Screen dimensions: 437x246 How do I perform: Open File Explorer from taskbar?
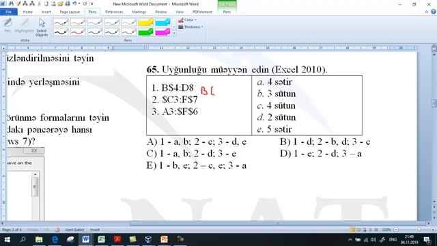[x=39, y=240]
